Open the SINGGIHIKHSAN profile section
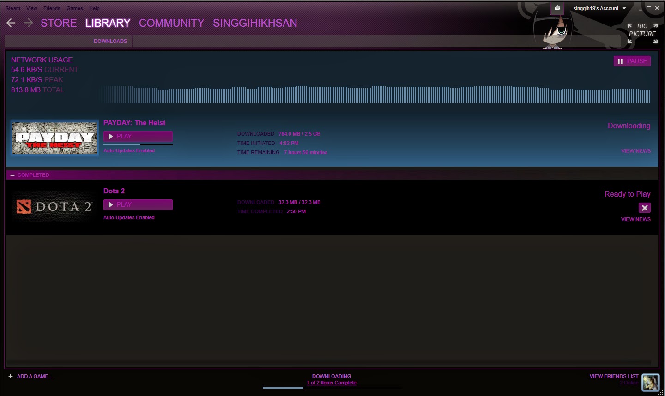This screenshot has height=396, width=665. pyautogui.click(x=255, y=23)
